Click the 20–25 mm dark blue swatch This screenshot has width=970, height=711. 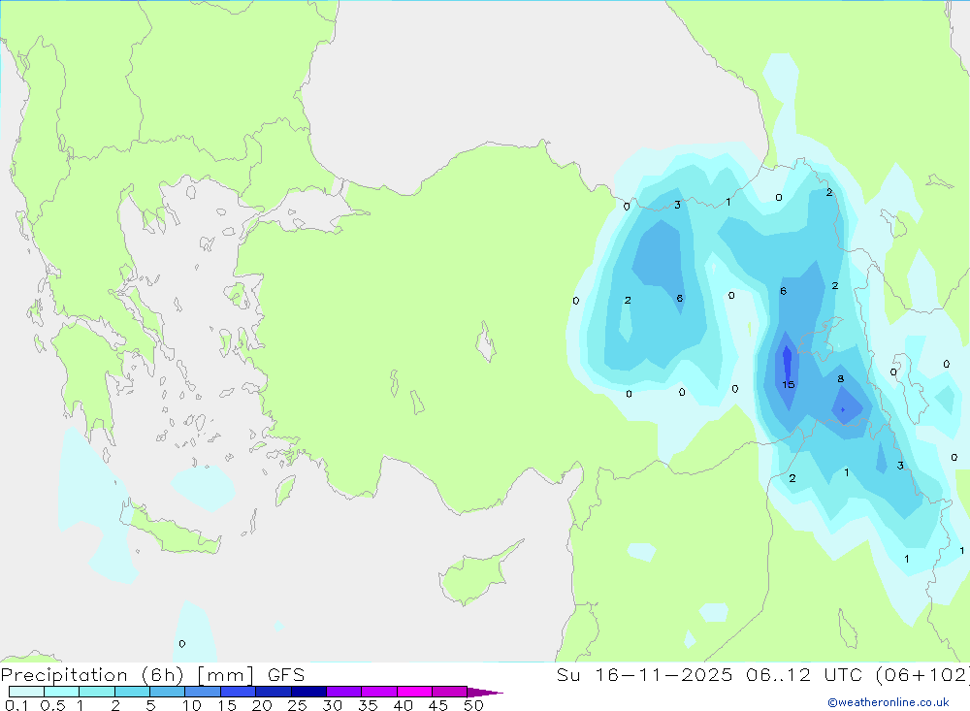(274, 692)
